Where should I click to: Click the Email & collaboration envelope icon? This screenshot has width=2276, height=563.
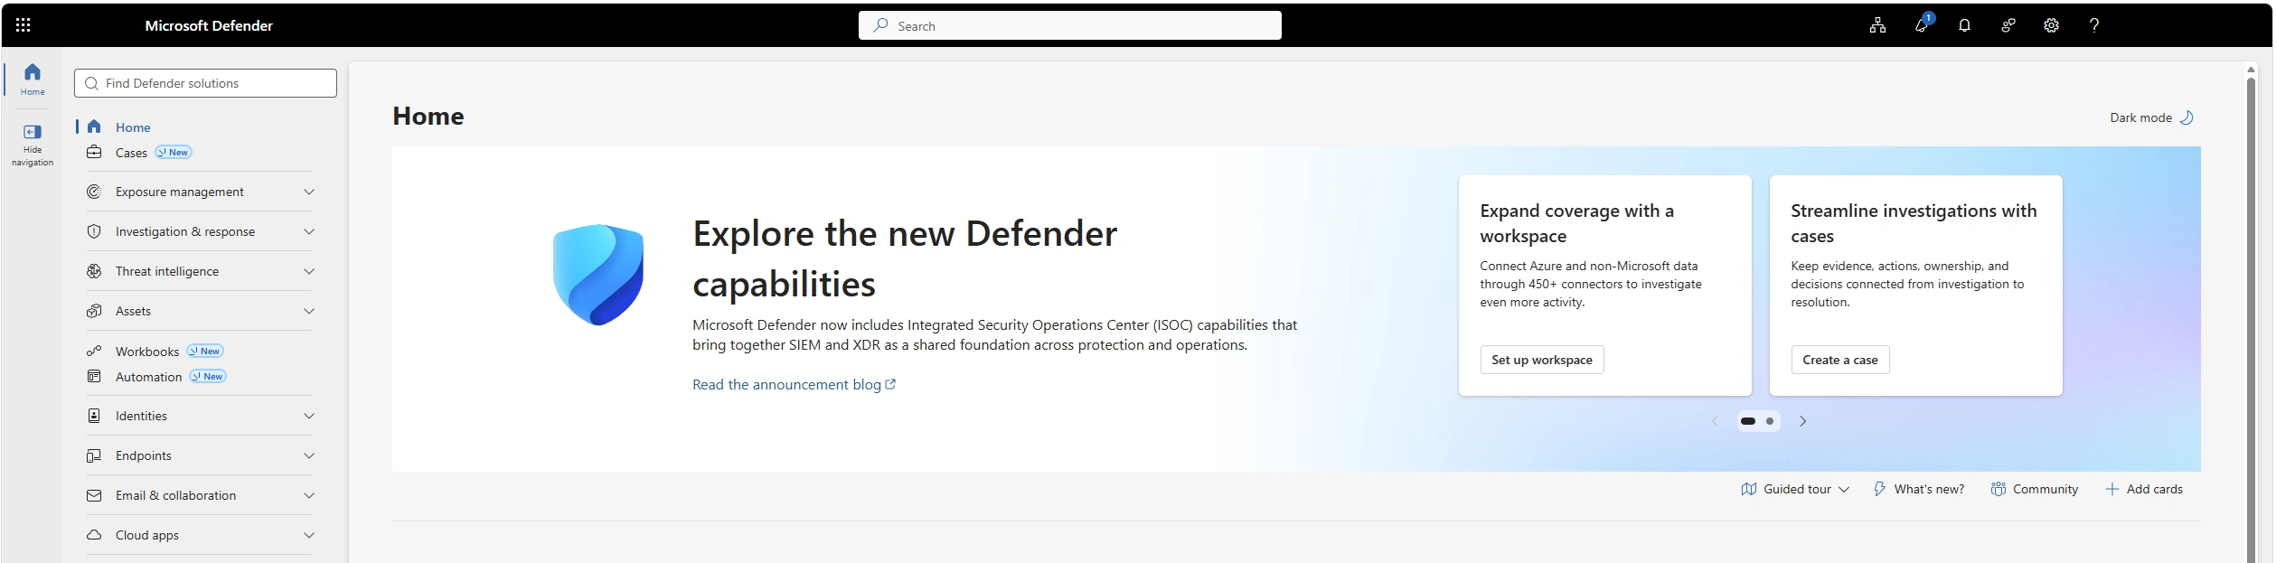tap(94, 495)
